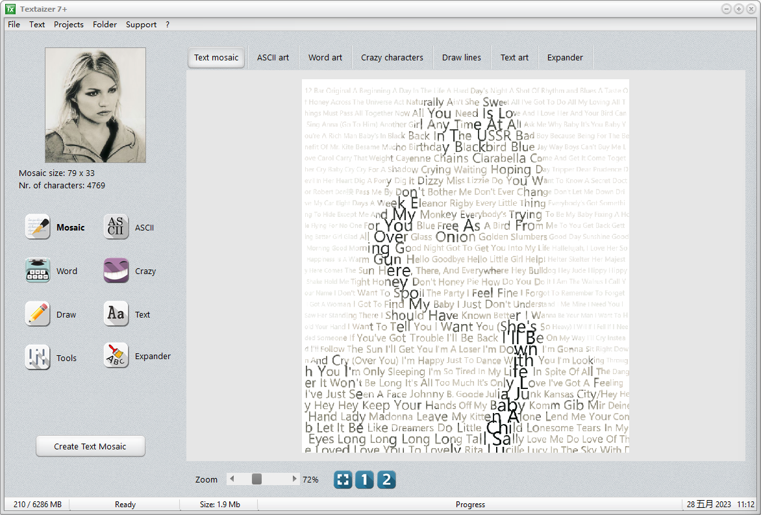Click the Zoom label
Screen dimensions: 761x515
pos(206,479)
